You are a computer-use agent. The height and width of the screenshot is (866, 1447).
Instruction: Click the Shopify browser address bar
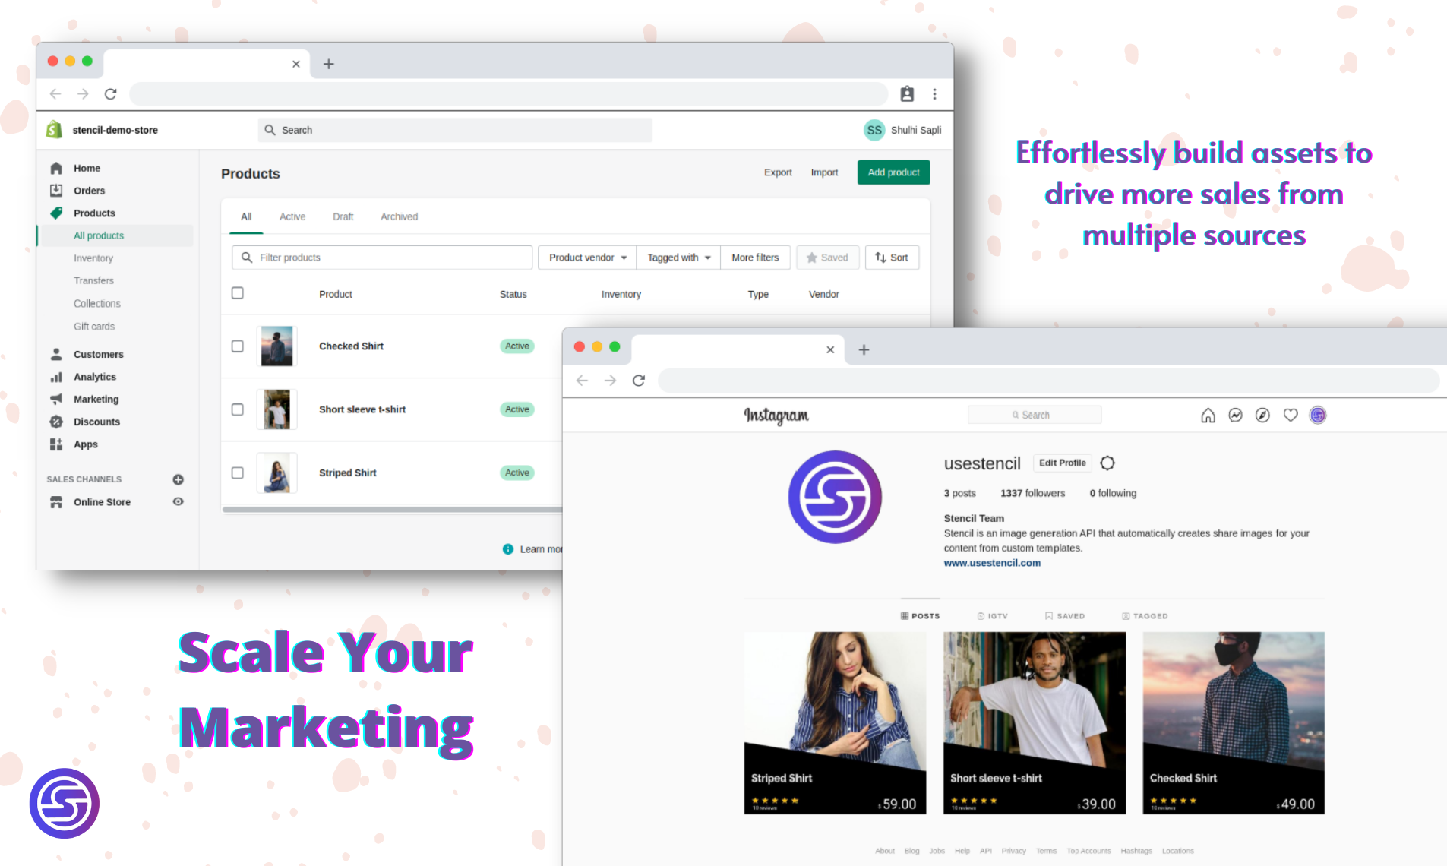[508, 94]
